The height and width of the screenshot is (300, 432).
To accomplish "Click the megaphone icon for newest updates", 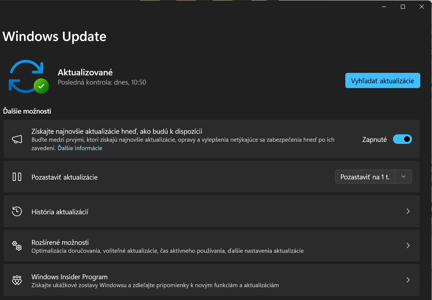I will (17, 139).
